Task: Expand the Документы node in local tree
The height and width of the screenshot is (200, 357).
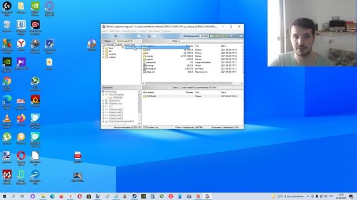Action: point(103,101)
